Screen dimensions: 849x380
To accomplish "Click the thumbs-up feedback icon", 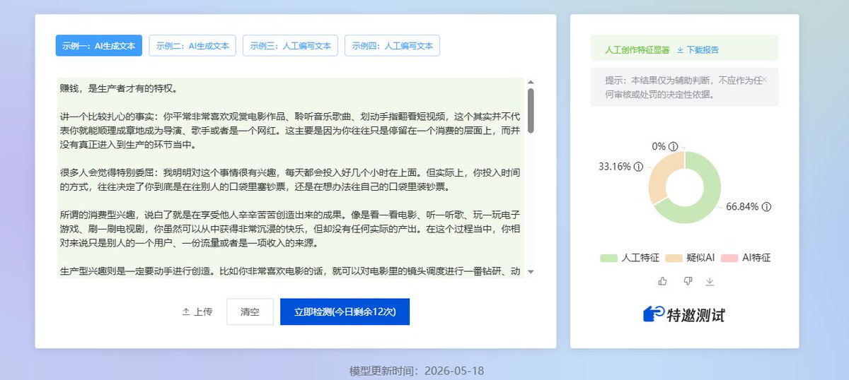I will [x=663, y=281].
